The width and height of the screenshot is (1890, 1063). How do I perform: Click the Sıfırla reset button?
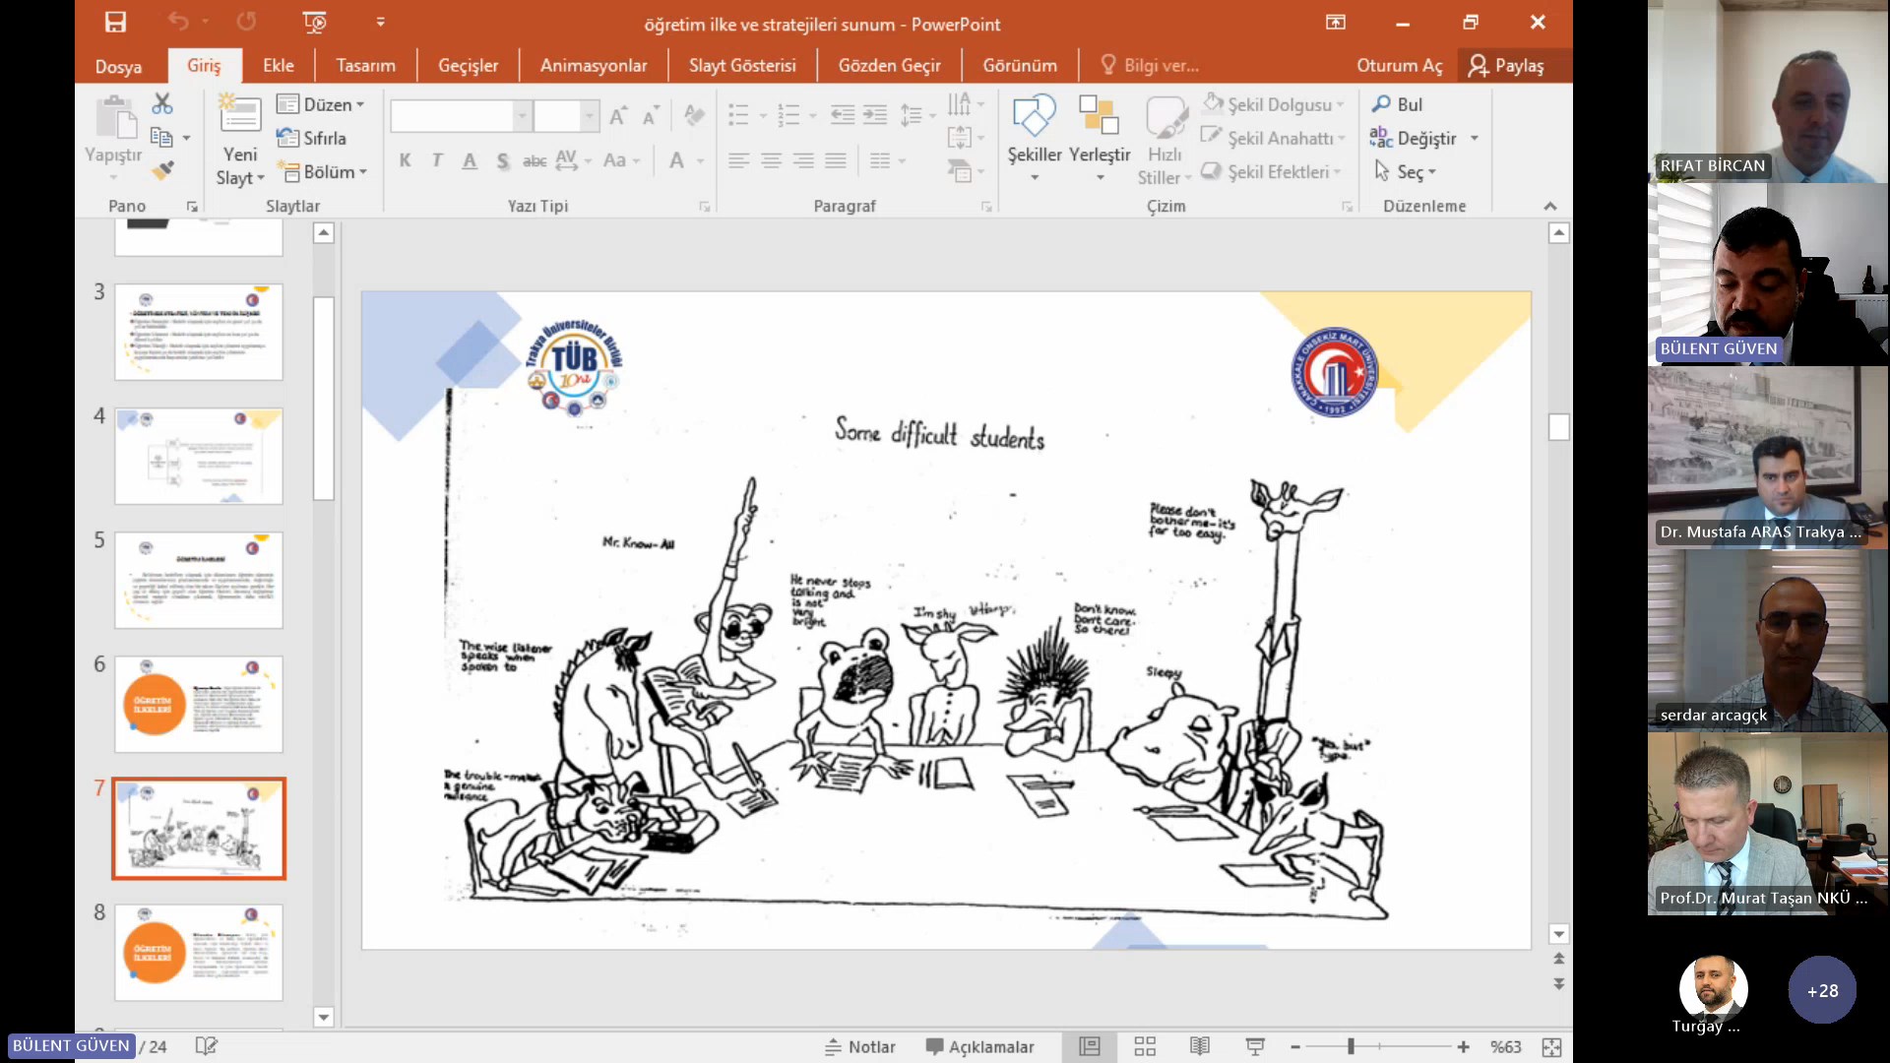click(311, 138)
